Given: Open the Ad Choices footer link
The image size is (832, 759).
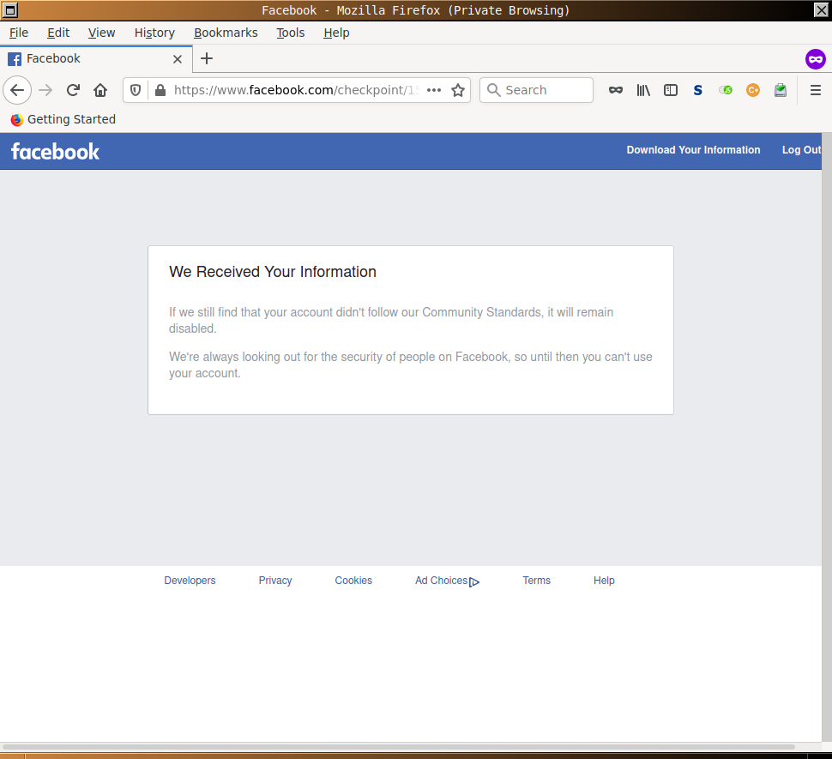Looking at the screenshot, I should click(x=442, y=581).
